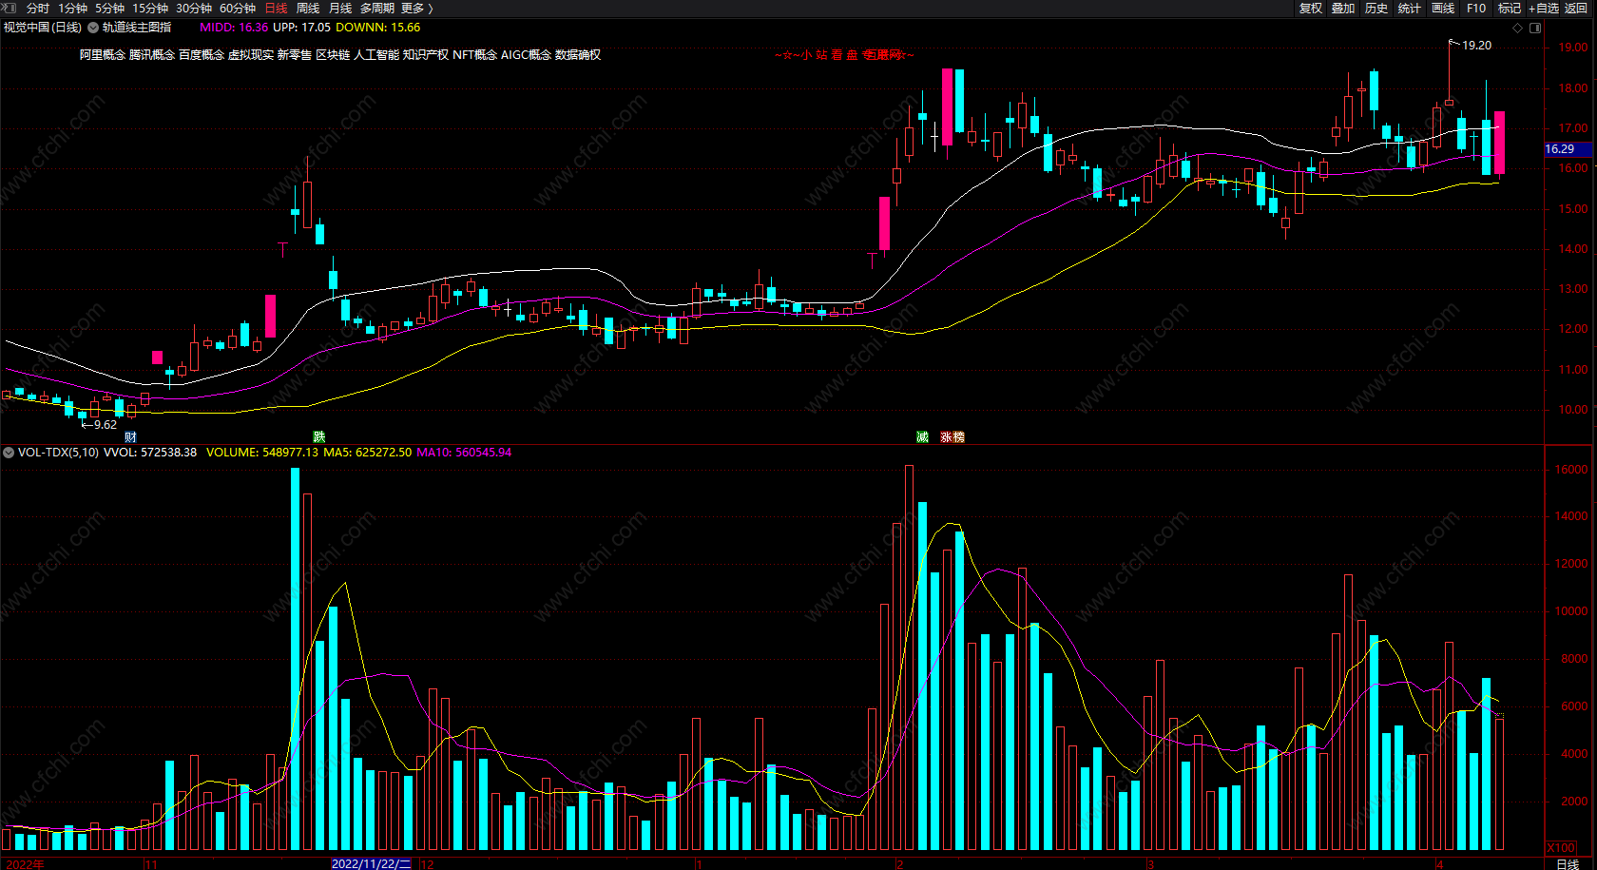Image resolution: width=1597 pixels, height=870 pixels.
Task: Click the 2022年 label on time axis
Action: pyautogui.click(x=26, y=864)
